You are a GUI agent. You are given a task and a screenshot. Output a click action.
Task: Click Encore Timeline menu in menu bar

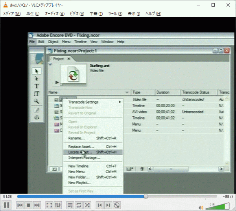click(80, 42)
